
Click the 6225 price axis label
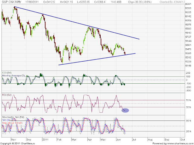pos(188,12)
